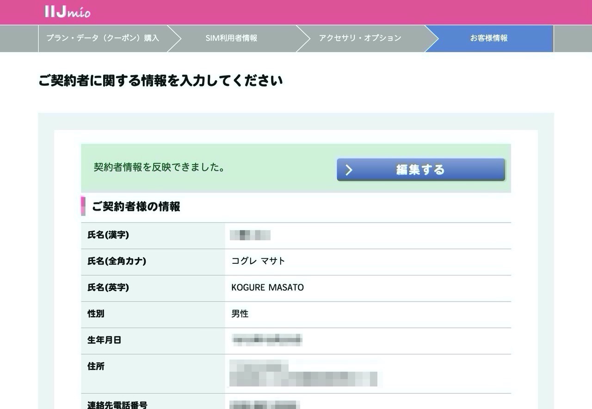The width and height of the screenshot is (592, 409).
Task: Select the value コグレ マサト
Action: tap(258, 261)
